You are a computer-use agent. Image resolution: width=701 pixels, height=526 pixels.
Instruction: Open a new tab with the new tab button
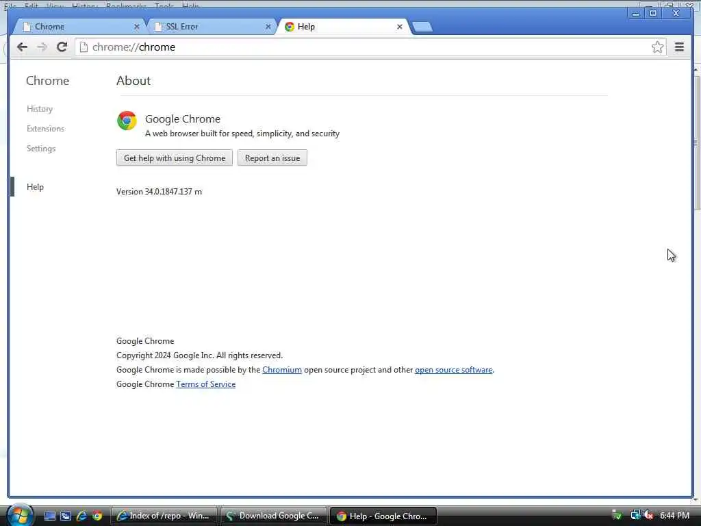422,27
